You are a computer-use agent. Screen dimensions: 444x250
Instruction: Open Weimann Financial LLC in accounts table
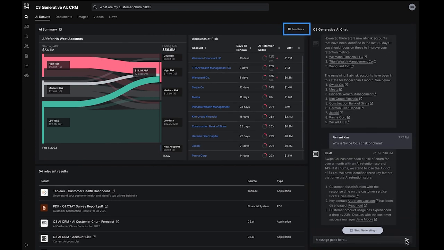point(206,58)
